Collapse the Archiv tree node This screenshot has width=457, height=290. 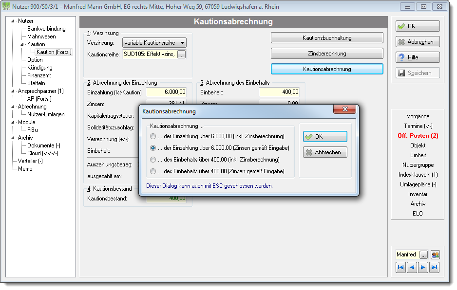pyautogui.click(x=13, y=138)
